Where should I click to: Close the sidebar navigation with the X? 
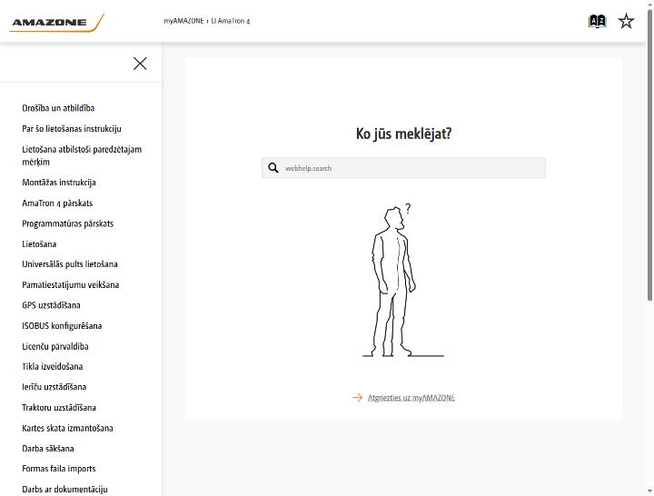(140, 64)
